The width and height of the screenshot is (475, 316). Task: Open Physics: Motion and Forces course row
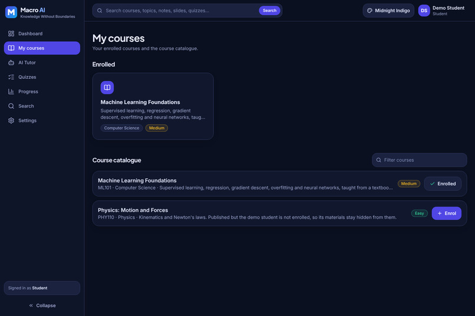[x=279, y=213]
